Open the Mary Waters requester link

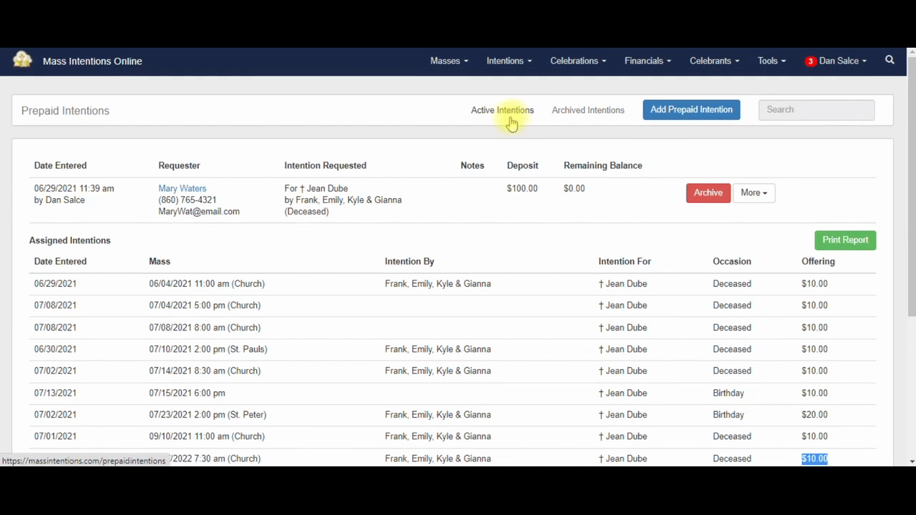(182, 188)
